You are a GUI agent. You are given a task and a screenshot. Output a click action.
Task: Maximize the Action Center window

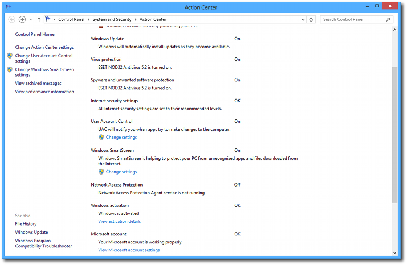pyautogui.click(x=377, y=6)
